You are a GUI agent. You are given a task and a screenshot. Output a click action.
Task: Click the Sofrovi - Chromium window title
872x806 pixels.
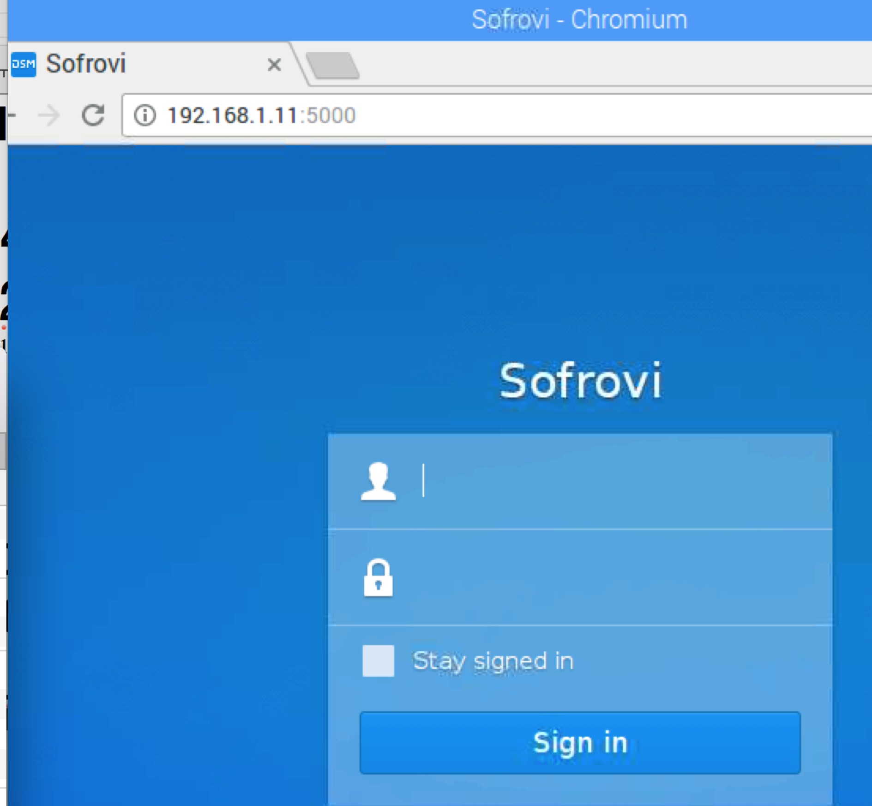pos(579,20)
